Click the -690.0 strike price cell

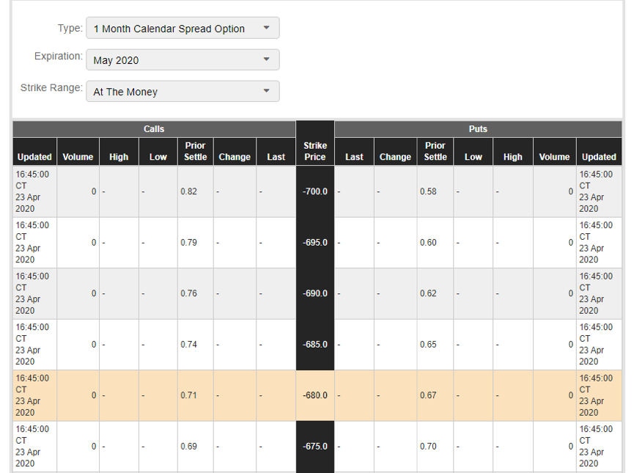[x=315, y=293]
